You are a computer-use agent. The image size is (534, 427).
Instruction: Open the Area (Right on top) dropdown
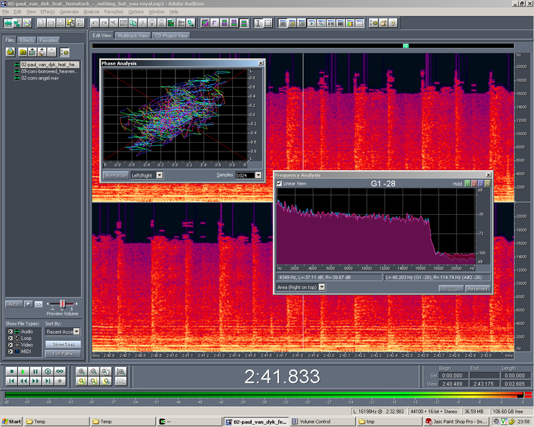click(x=322, y=287)
